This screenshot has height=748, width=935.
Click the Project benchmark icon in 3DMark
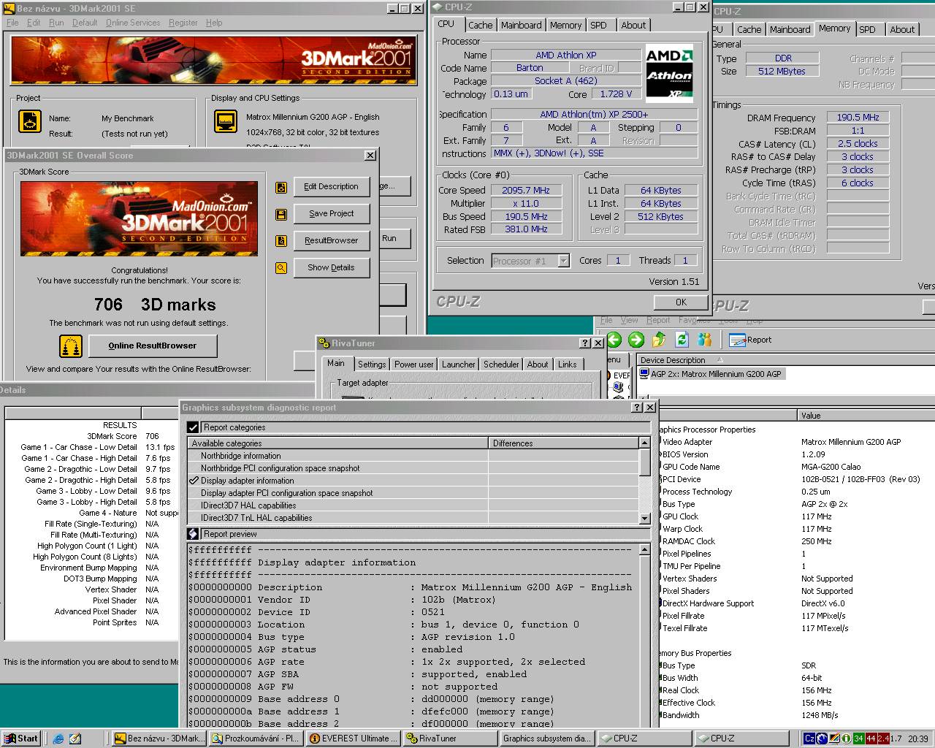(x=30, y=121)
